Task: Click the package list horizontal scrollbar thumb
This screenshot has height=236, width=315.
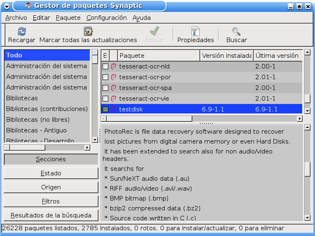Action: pyautogui.click(x=149, y=118)
